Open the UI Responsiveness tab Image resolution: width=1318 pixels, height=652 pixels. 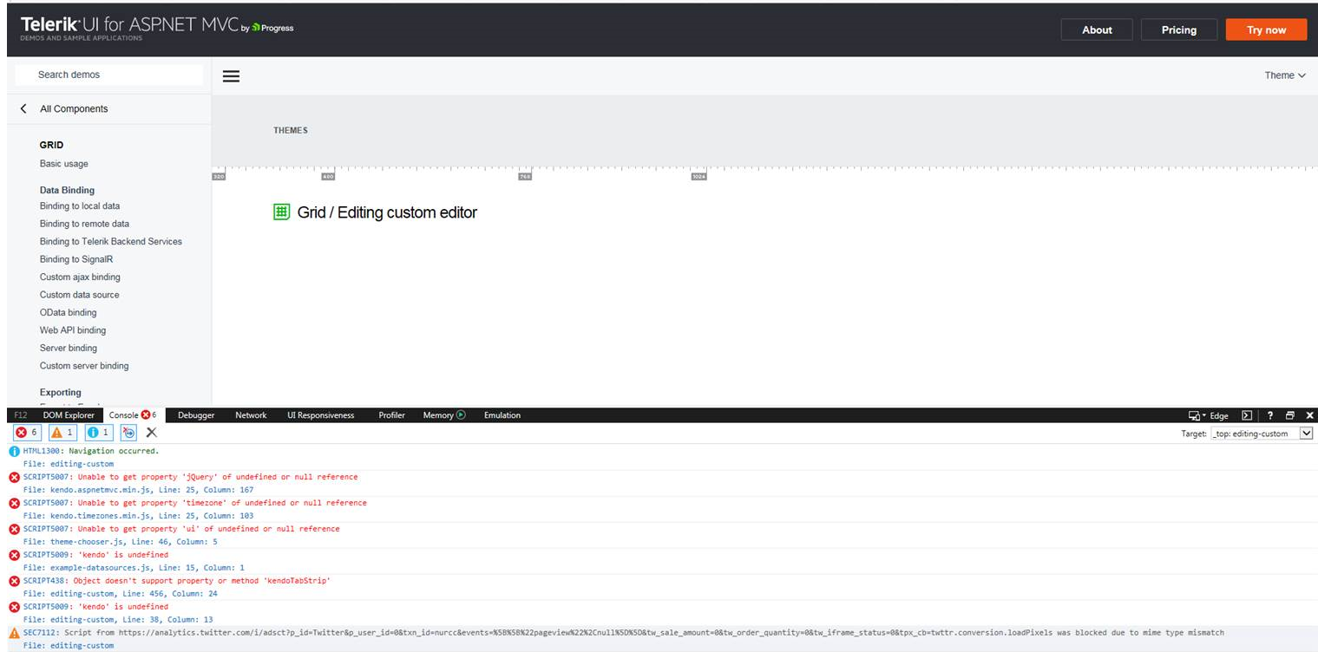[x=321, y=415]
